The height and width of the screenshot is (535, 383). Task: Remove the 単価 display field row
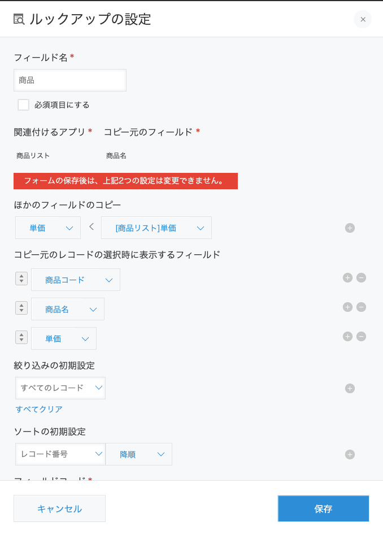[362, 336]
